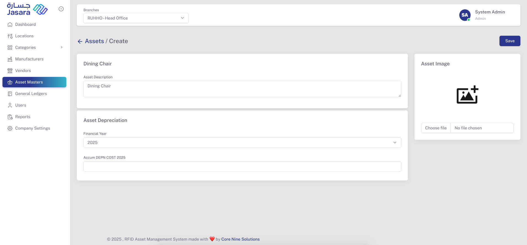
Task: Click the add image placeholder icon
Action: 467,95
